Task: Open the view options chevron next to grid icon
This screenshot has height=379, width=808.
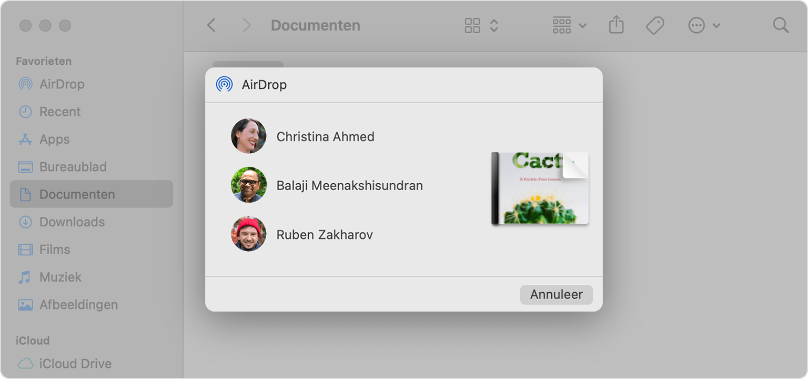Action: pyautogui.click(x=493, y=25)
